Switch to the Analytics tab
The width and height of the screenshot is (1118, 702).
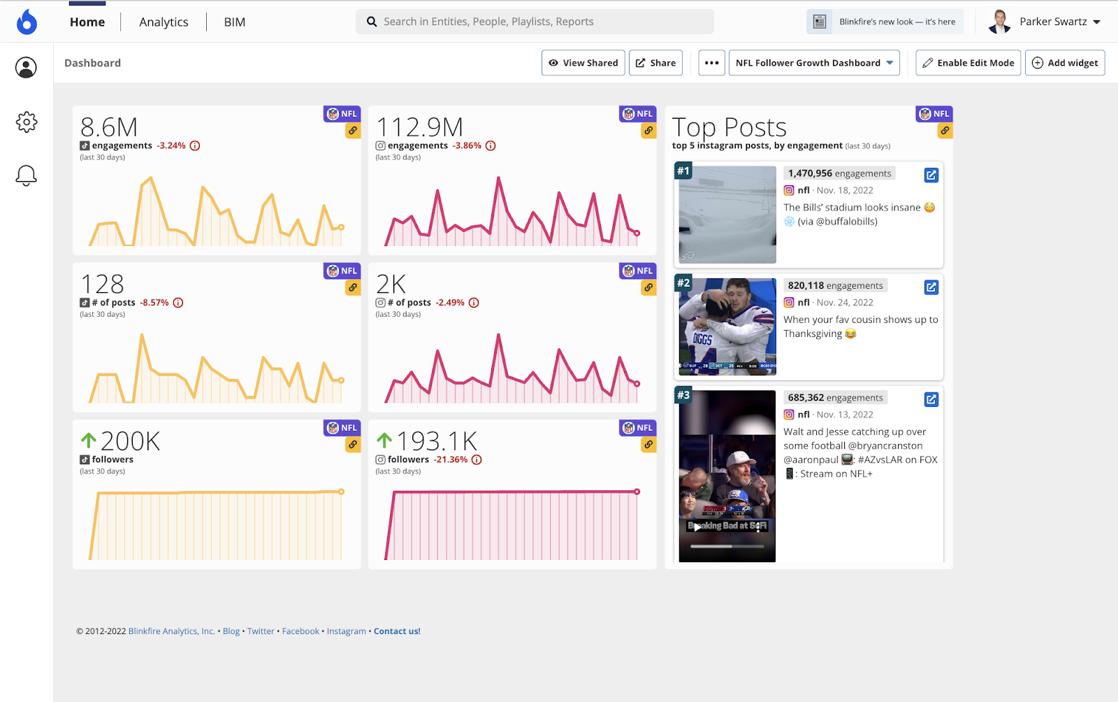point(164,22)
